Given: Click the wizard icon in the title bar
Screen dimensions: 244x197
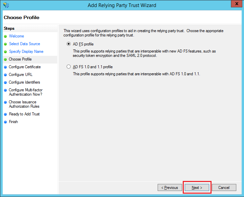Looking at the screenshot, I should (6, 5).
